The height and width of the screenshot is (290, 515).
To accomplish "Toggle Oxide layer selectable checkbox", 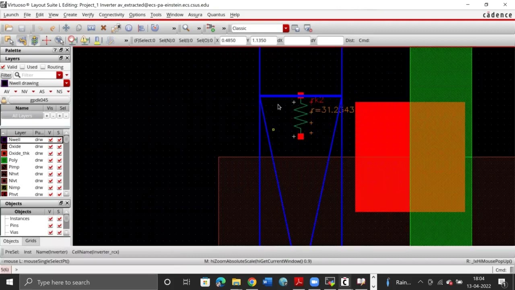I will point(60,147).
